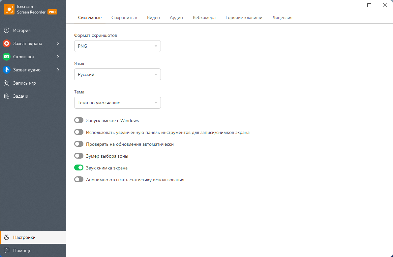Click the orange PRO badge
Screen dimensions: 393x257
[52, 12]
